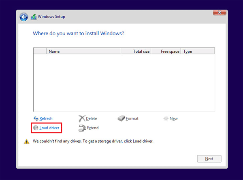The height and width of the screenshot is (180, 243).
Task: Click the Windows Setup title icon
Action: (34, 17)
